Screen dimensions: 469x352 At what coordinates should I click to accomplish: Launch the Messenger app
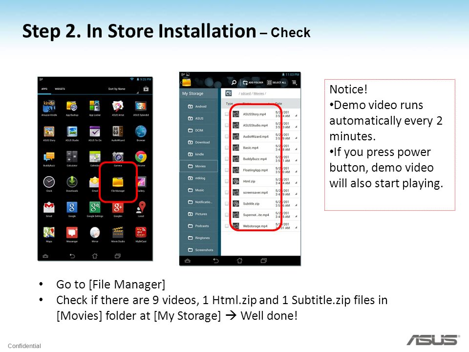point(72,232)
